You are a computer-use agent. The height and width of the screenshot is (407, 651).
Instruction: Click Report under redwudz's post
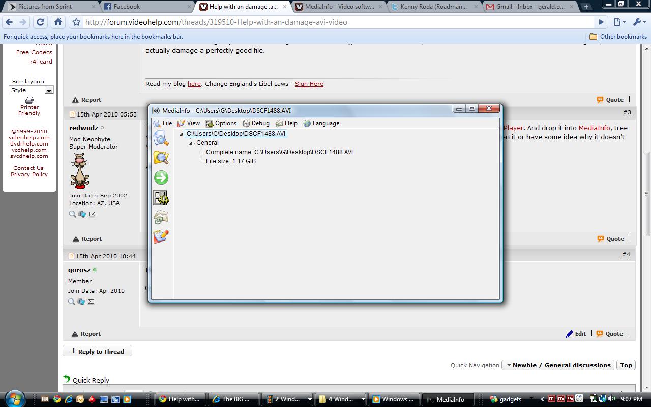[x=87, y=239]
